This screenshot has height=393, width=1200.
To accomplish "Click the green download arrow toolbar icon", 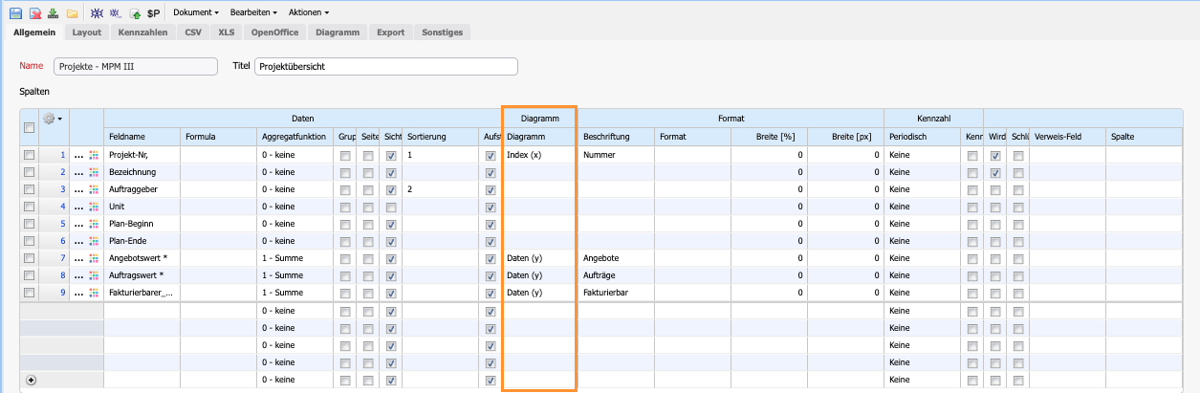I will coord(53,13).
